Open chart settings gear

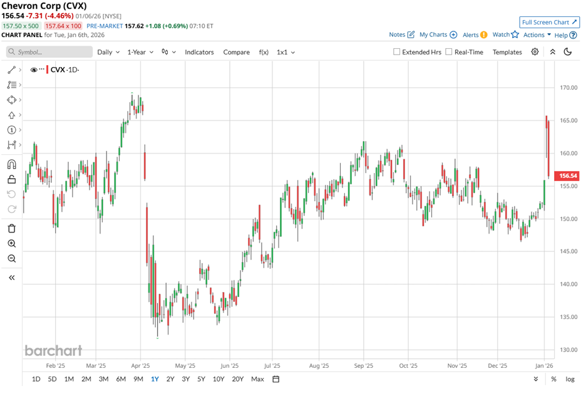(x=535, y=52)
